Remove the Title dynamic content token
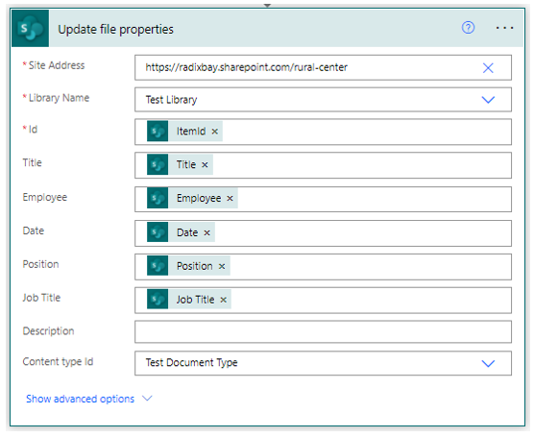Image resolution: width=534 pixels, height=437 pixels. (x=205, y=165)
